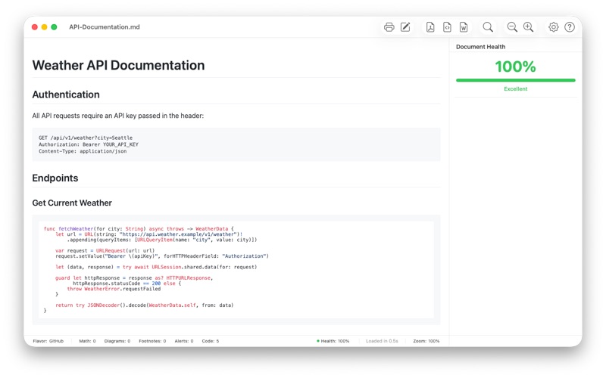Open help question mark
The image size is (606, 378).
570,27
